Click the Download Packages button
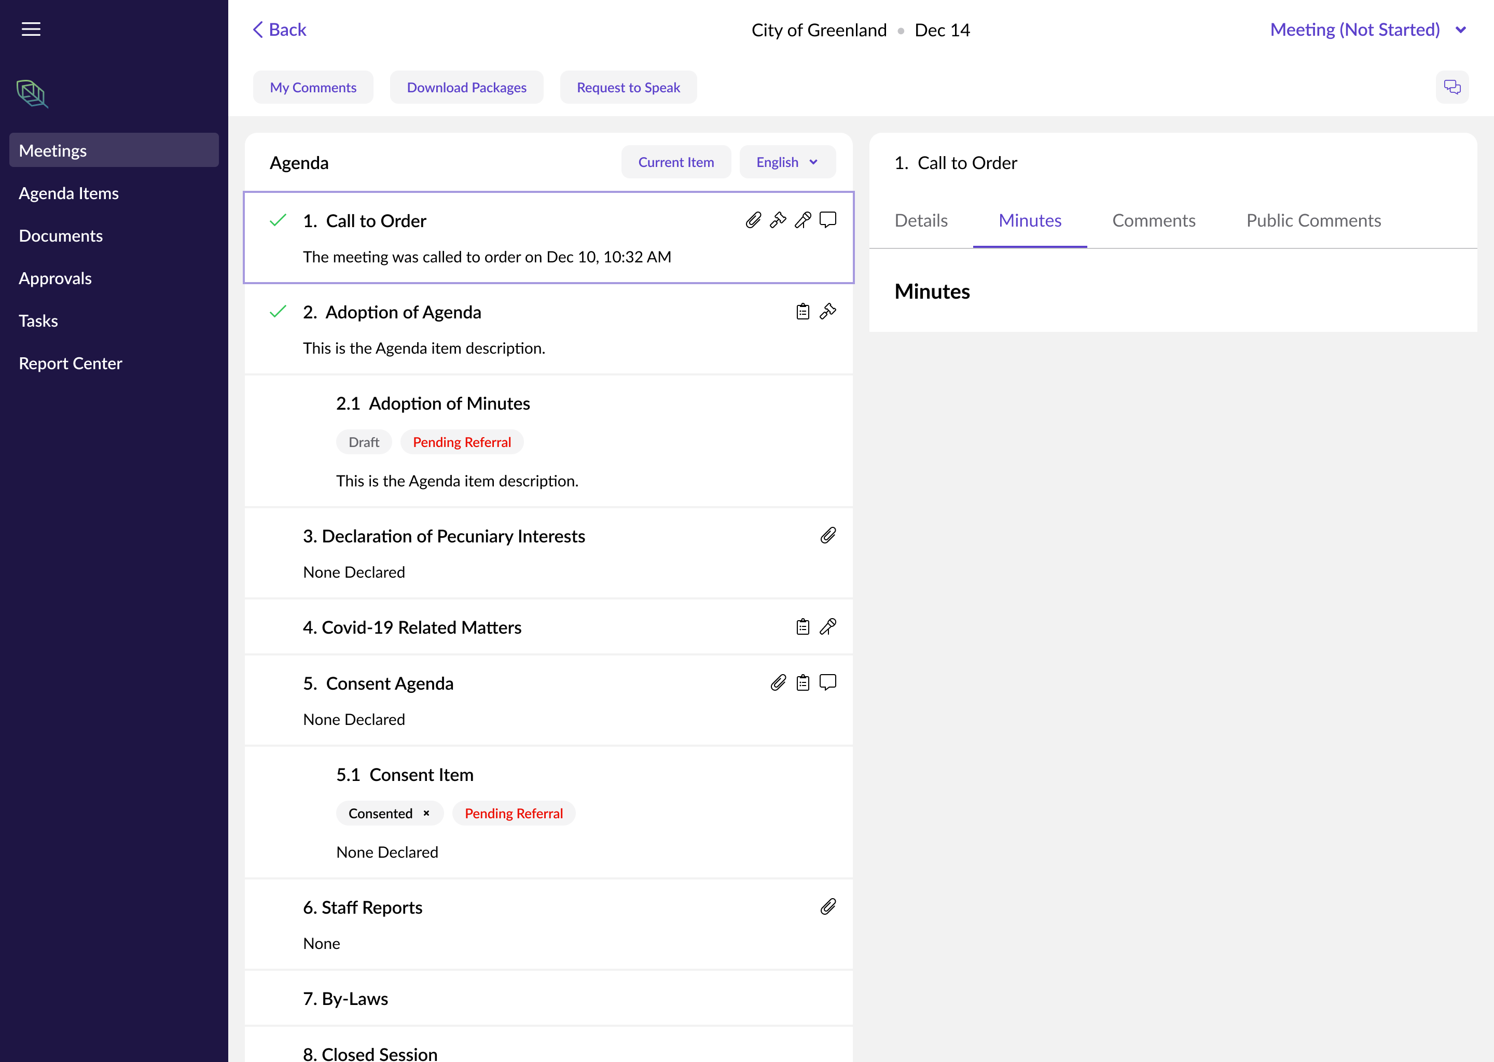This screenshot has height=1062, width=1494. pos(466,87)
